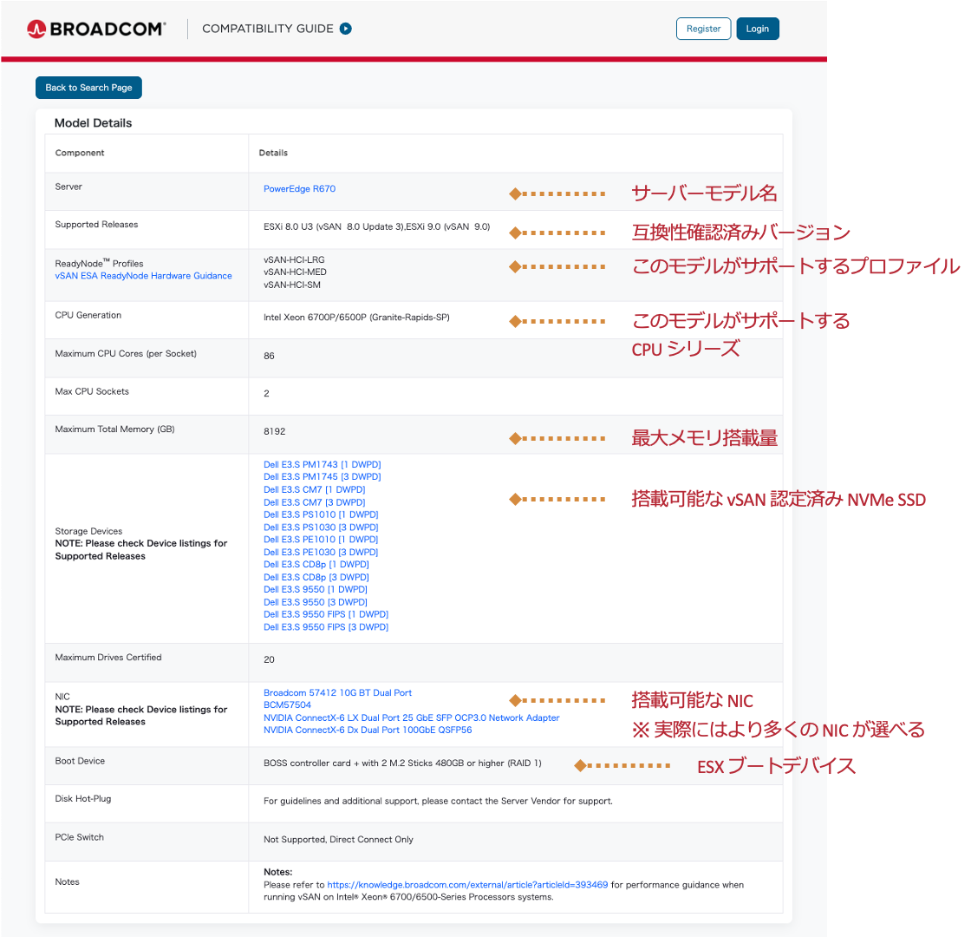Open NVIDIA ConnectX-6 LX 25 GbE adapter link
971x937 pixels.
(411, 717)
